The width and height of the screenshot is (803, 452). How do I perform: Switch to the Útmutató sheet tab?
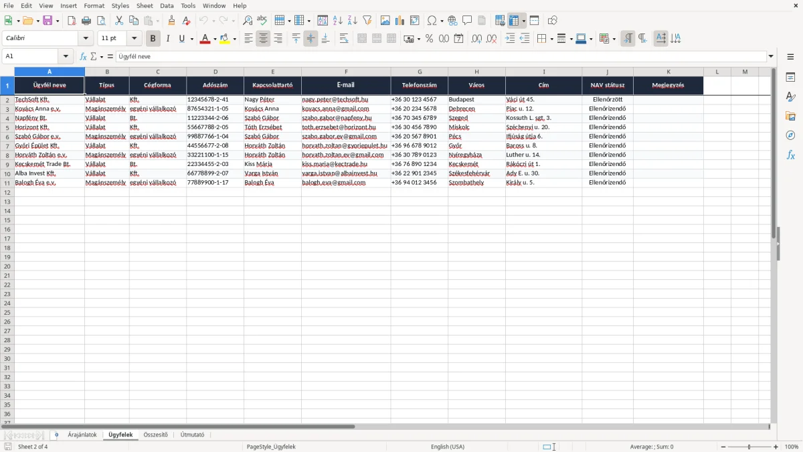point(192,435)
